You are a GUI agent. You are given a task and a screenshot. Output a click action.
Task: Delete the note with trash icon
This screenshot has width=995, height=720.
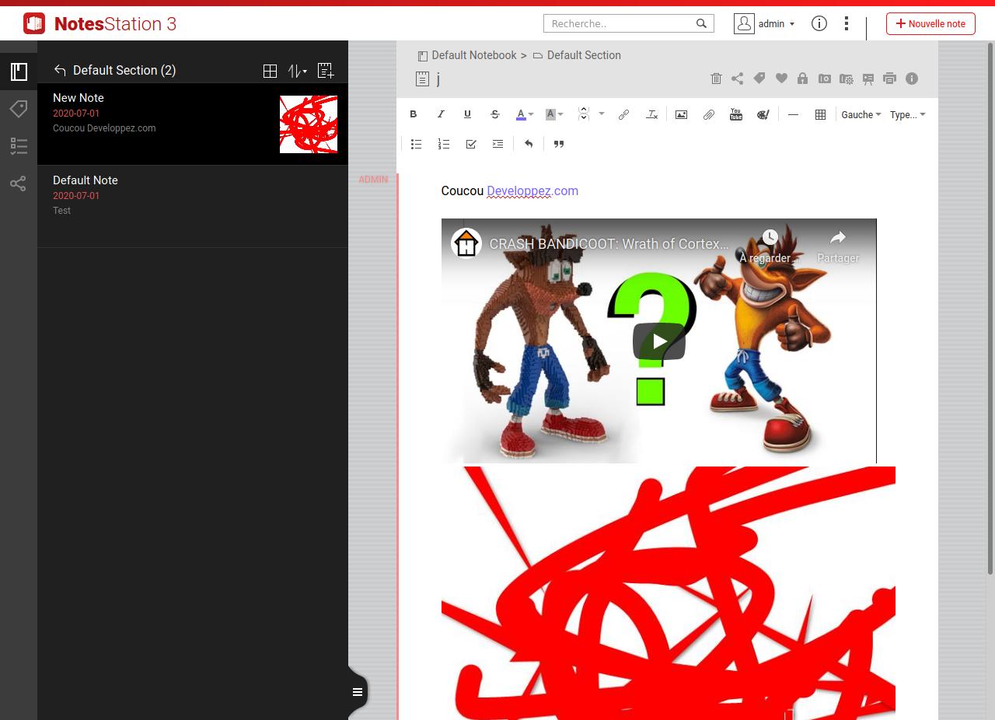[x=716, y=79]
